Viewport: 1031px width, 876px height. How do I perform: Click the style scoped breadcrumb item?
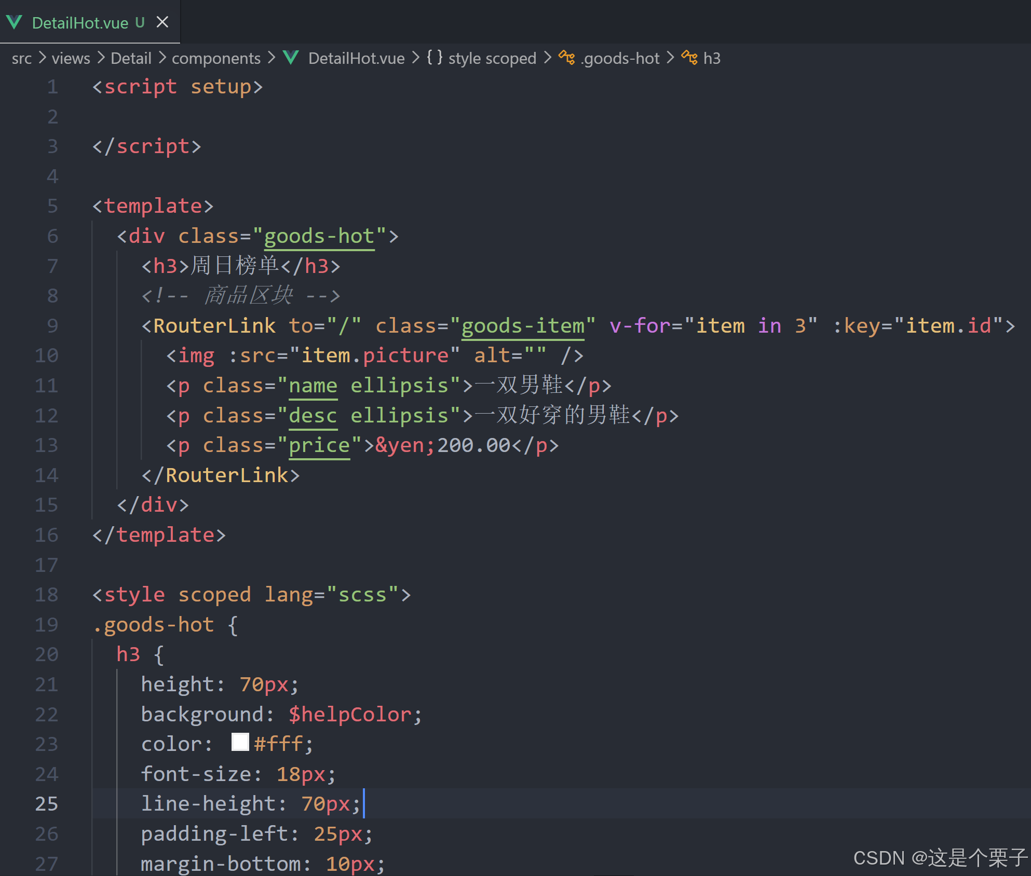(492, 58)
